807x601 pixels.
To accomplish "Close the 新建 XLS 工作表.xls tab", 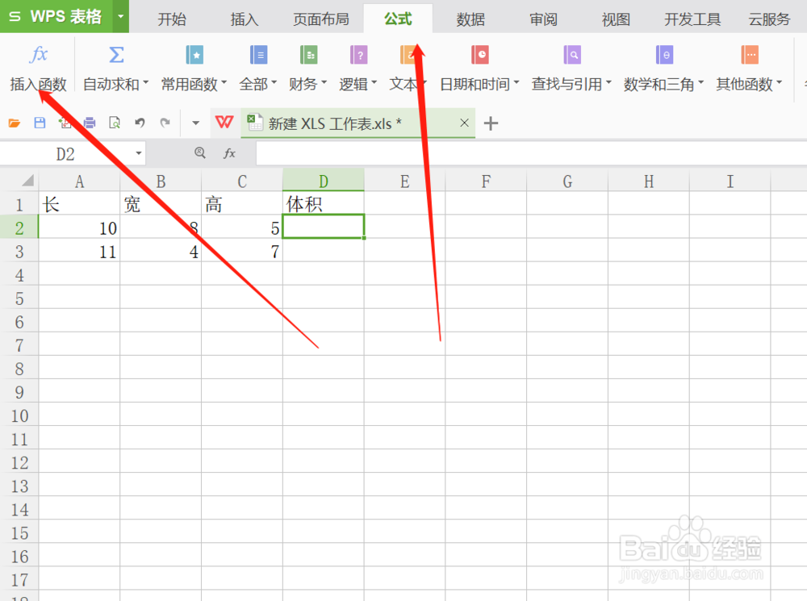I will coord(464,123).
